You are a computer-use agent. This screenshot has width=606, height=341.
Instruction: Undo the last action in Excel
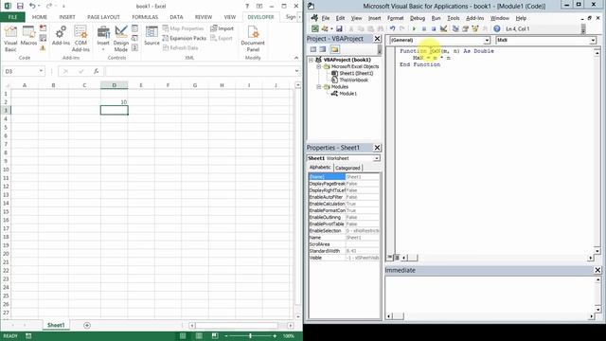pyautogui.click(x=32, y=7)
